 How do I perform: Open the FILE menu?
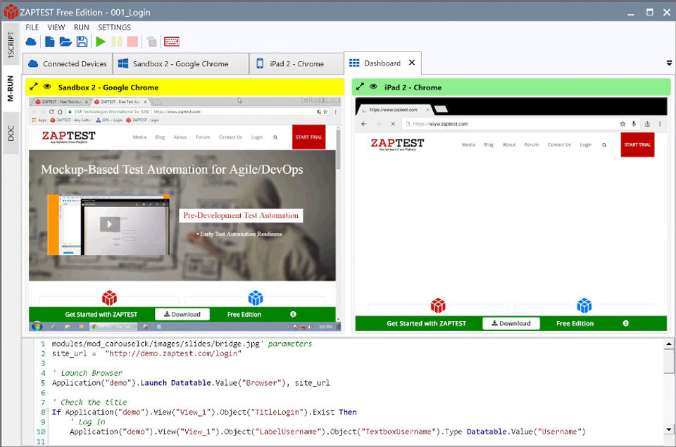tap(32, 27)
